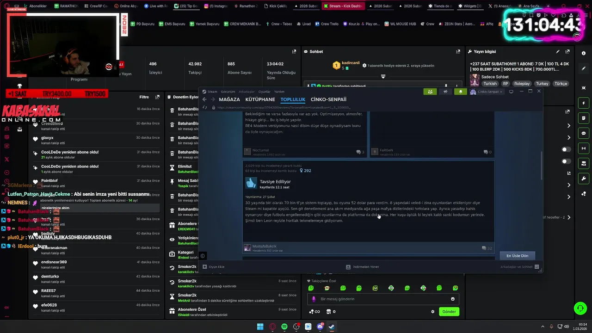Open the lightning bolt quick actions icon

coord(584,103)
